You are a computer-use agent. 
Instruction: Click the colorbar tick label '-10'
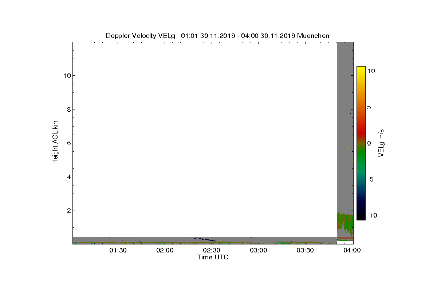pyautogui.click(x=372, y=216)
